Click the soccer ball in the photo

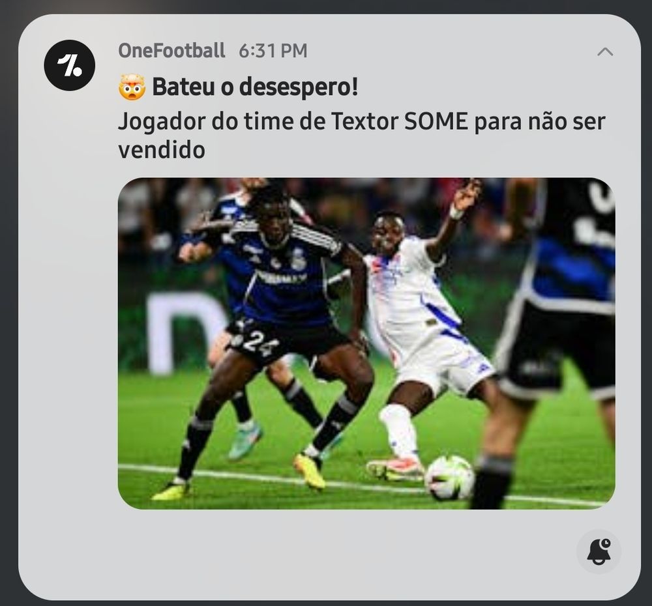pyautogui.click(x=449, y=477)
